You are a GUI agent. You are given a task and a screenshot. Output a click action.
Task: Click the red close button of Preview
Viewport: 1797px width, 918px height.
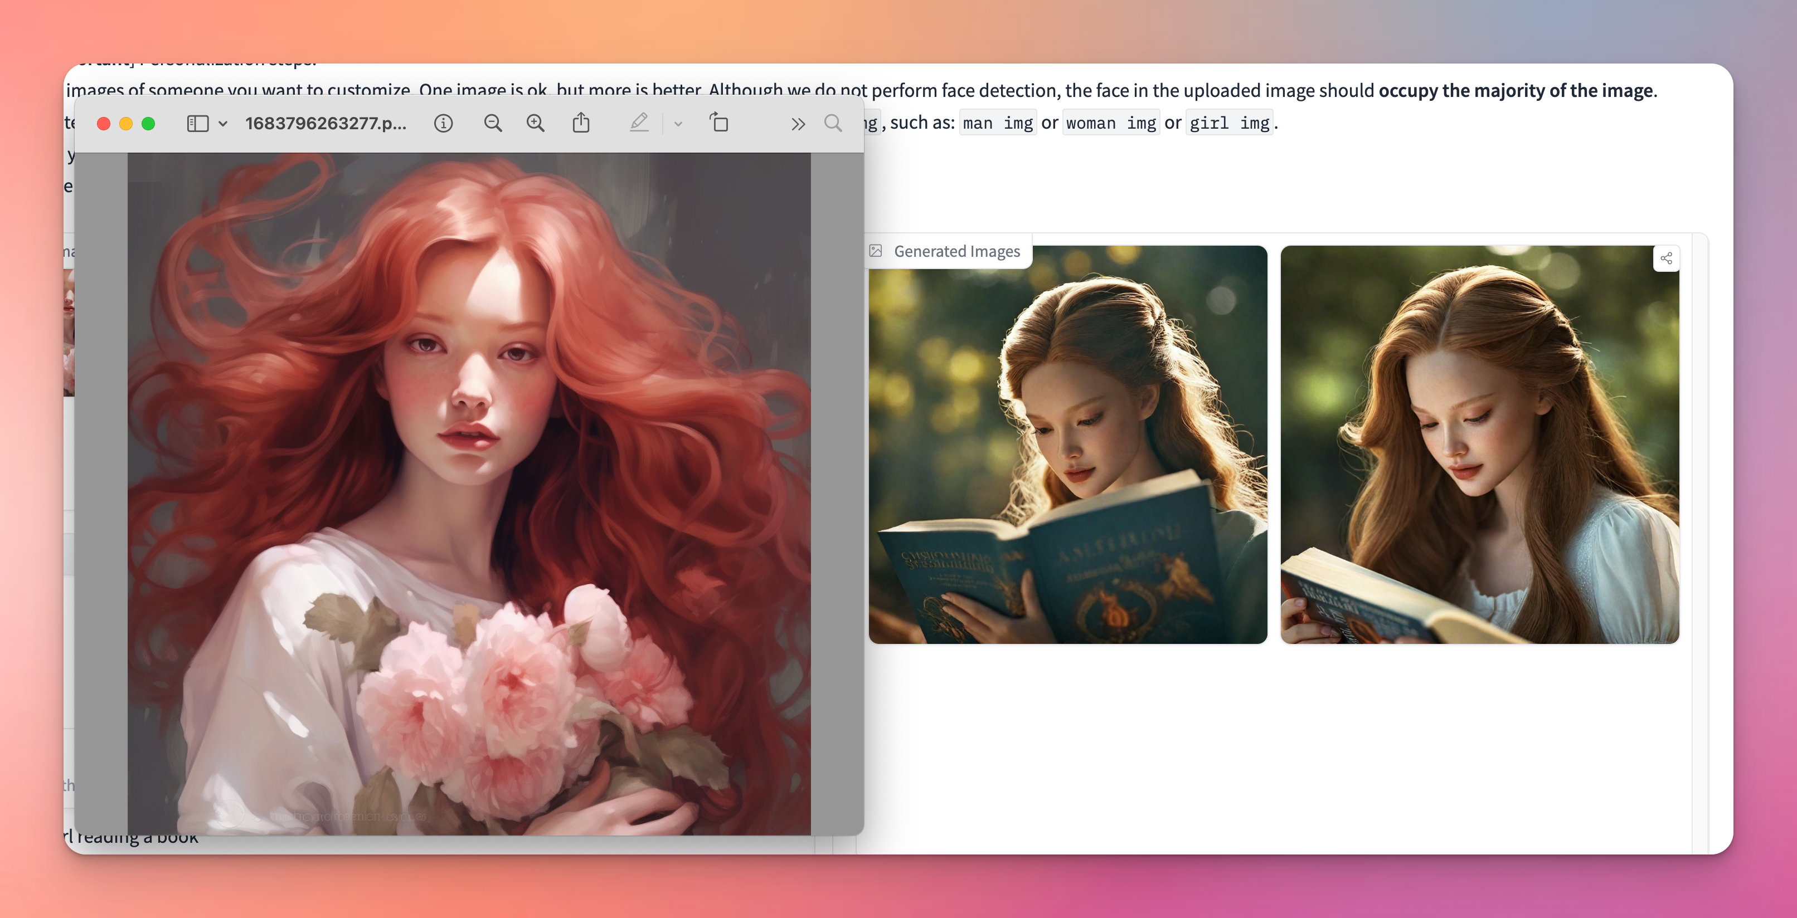tap(103, 123)
